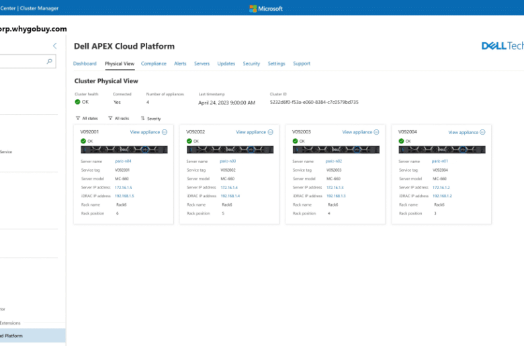Switch to the Dashboard tab
Viewport: 524px width, 346px height.
[85, 64]
